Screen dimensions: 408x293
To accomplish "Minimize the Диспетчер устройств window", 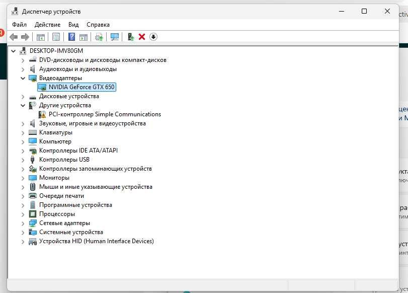I will coord(342,11).
